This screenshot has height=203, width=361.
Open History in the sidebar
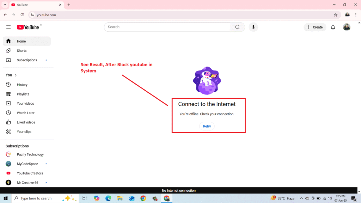(27, 85)
